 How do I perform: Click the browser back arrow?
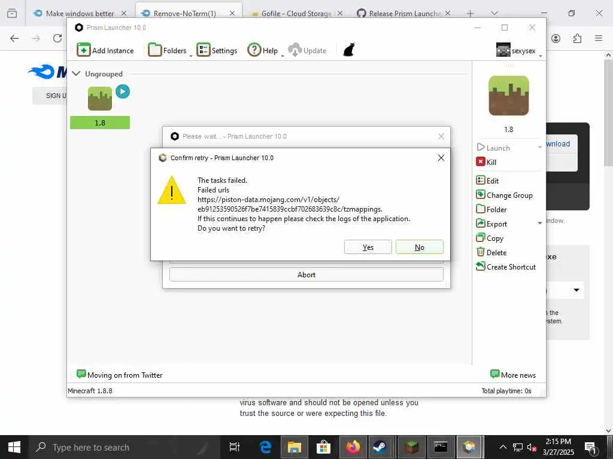coord(14,38)
